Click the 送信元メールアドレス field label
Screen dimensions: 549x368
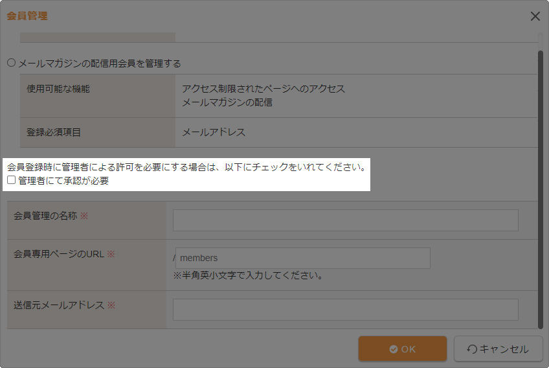(x=59, y=305)
